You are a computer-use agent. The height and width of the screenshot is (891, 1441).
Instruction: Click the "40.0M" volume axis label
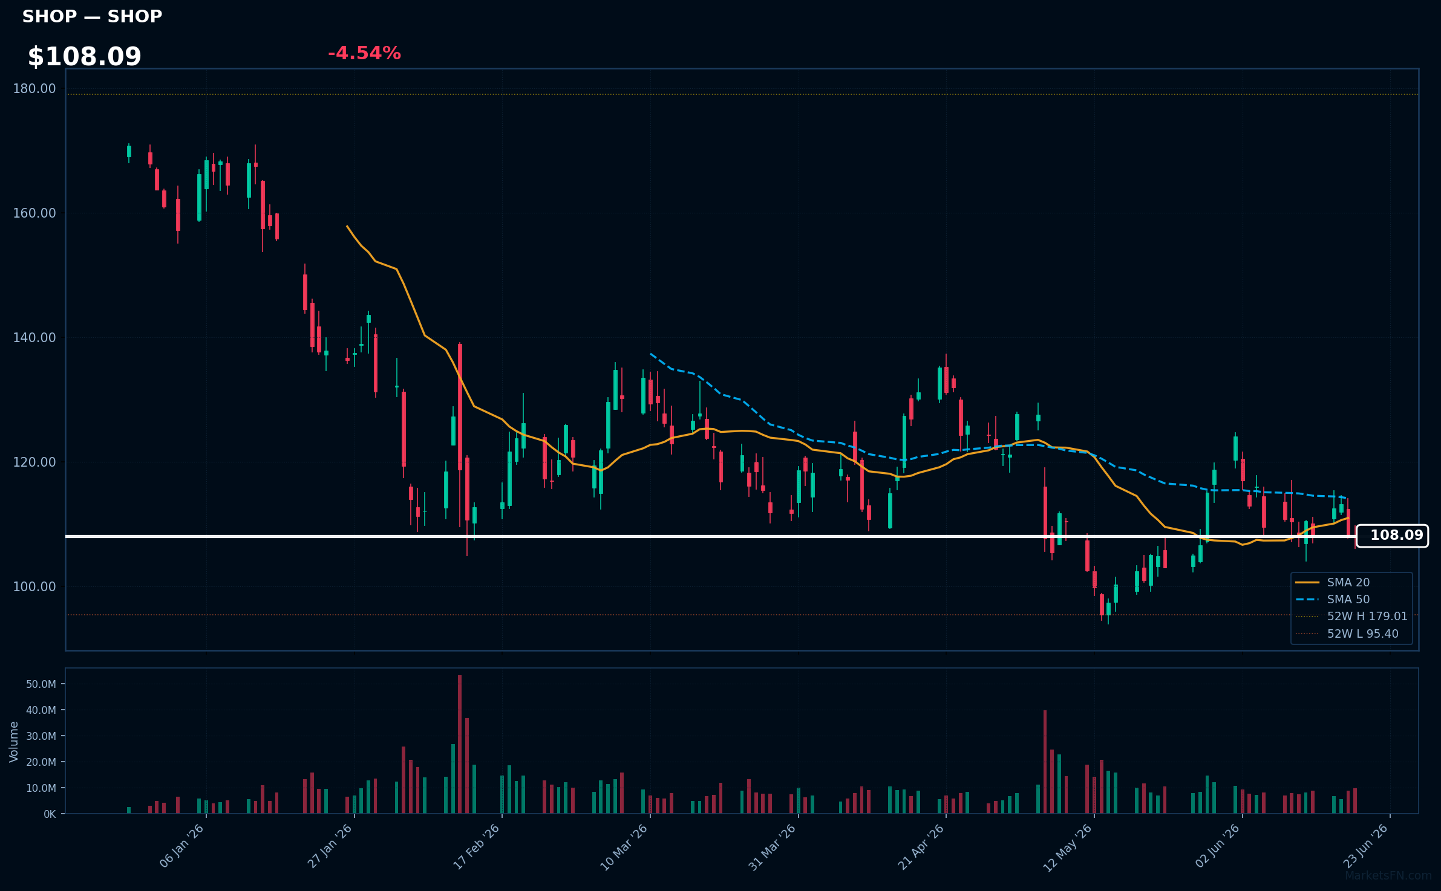tap(41, 710)
